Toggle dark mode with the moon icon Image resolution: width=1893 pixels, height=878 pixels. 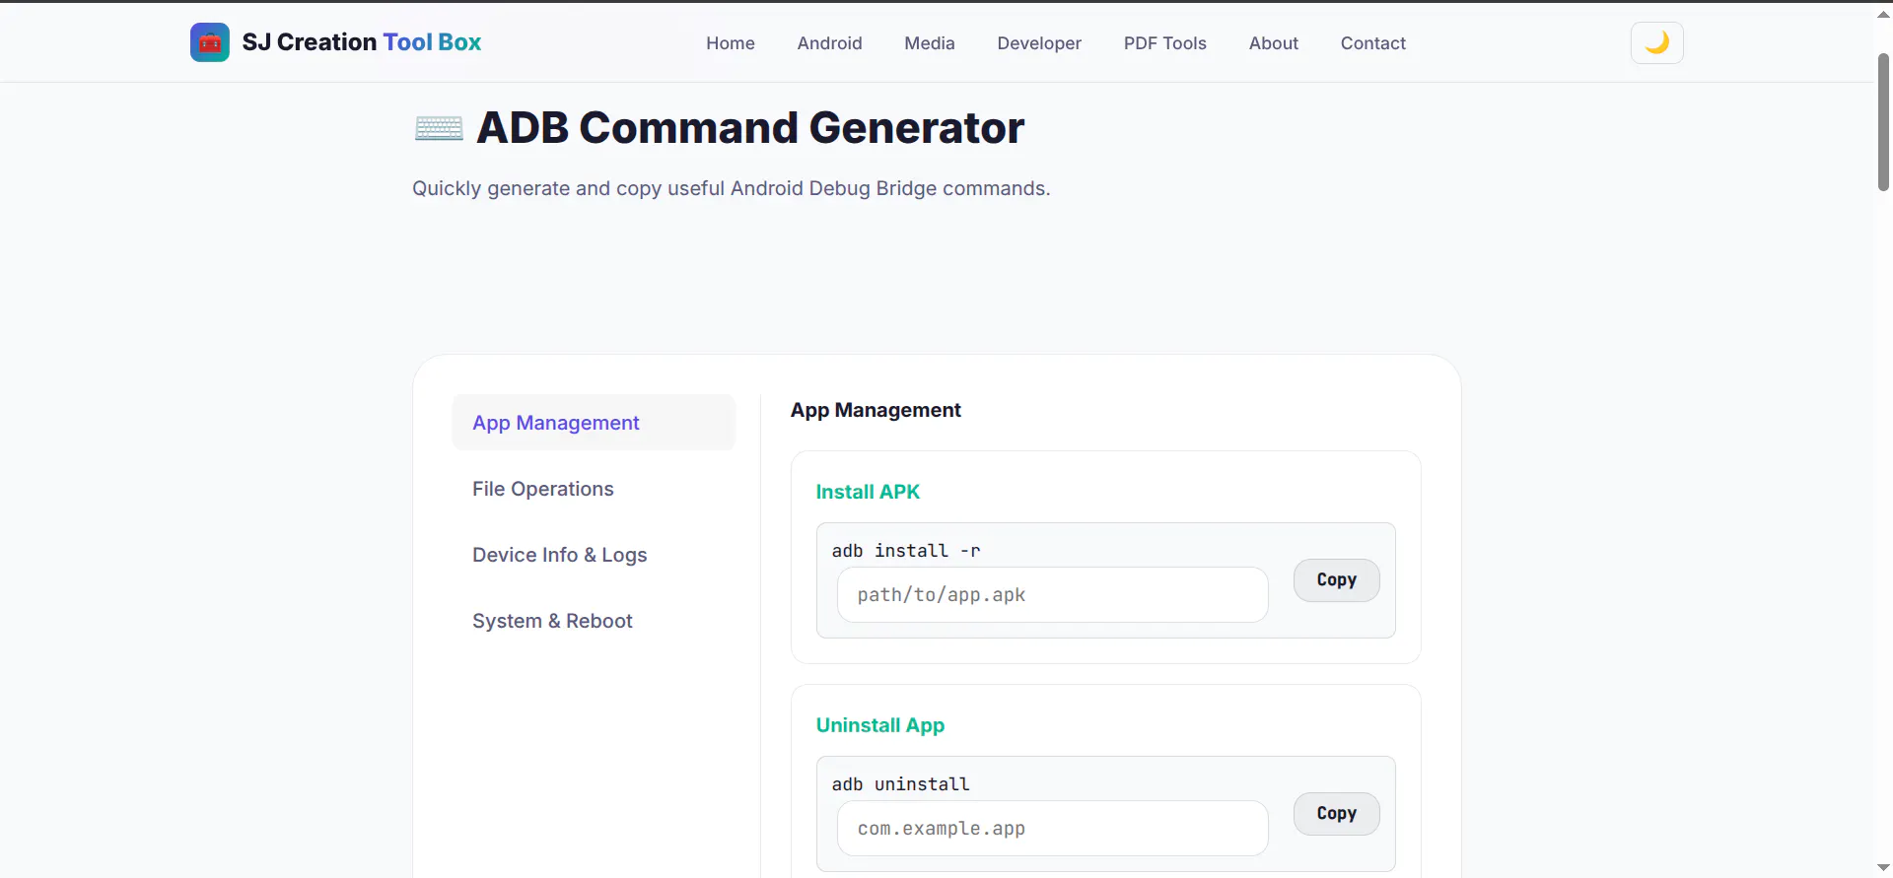1656,43
